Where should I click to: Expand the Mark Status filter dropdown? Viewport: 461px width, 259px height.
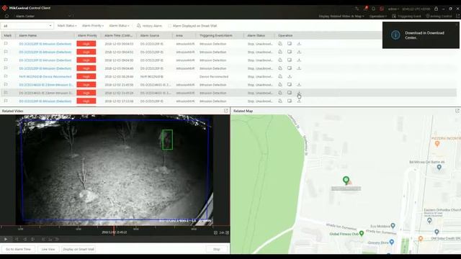click(67, 26)
